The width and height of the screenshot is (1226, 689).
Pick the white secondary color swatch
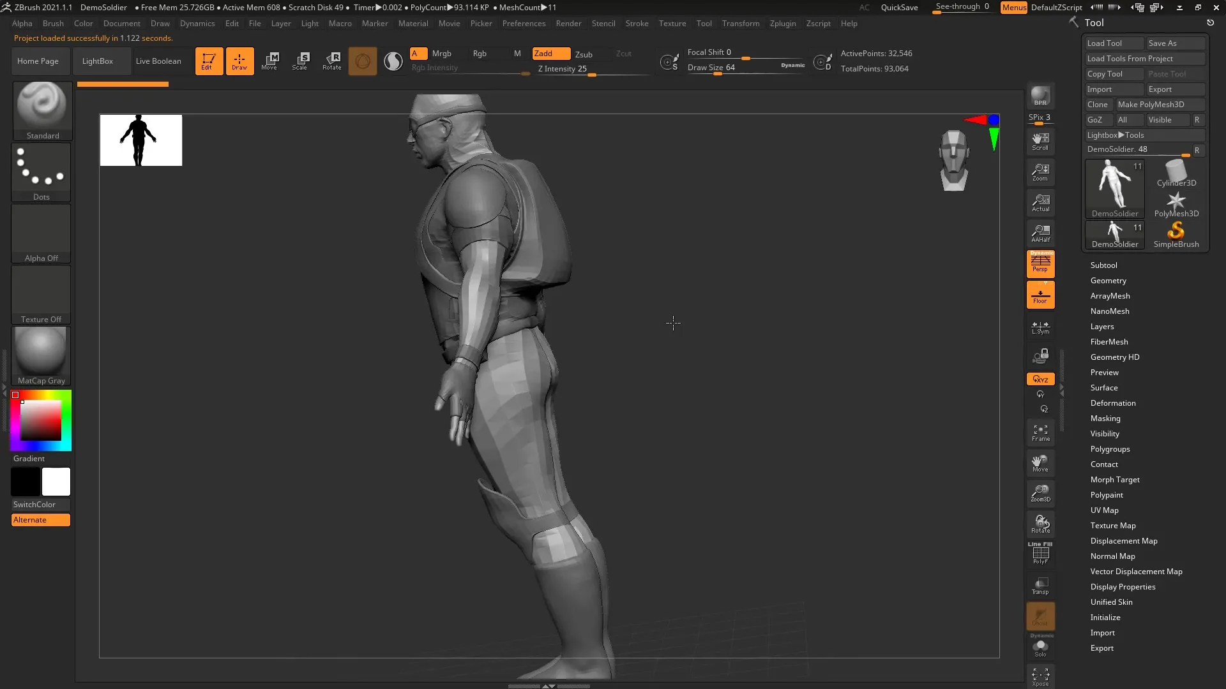pos(56,482)
